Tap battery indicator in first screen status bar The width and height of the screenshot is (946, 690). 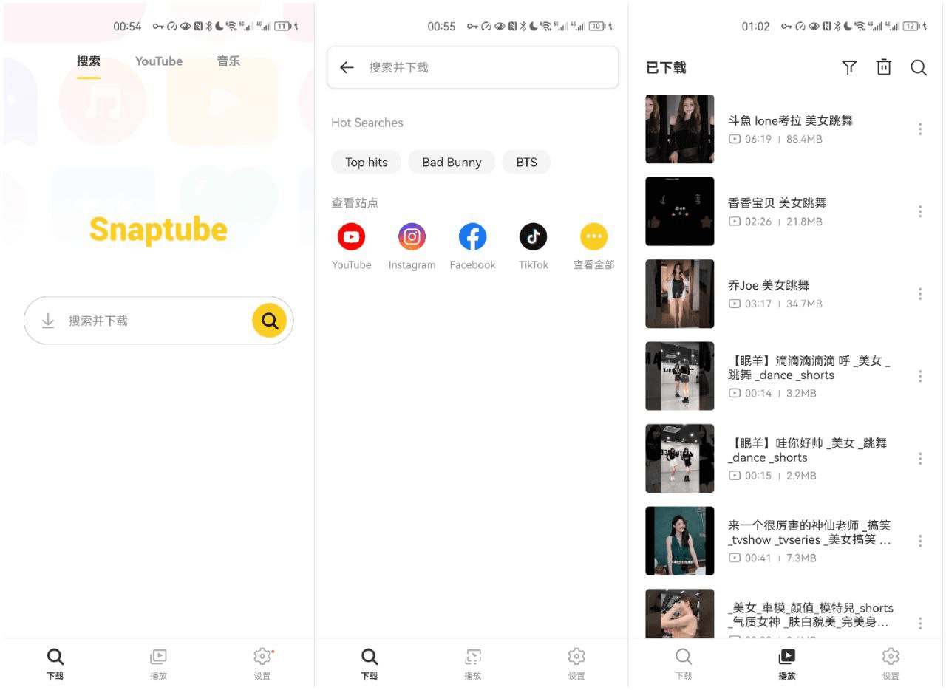click(282, 26)
